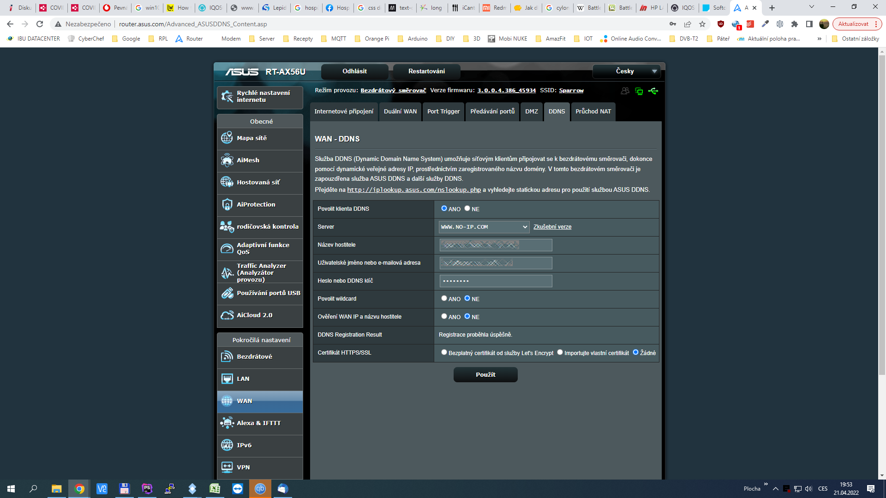Viewport: 886px width, 498px height.
Task: Click the Restartování reboot button
Action: coord(426,71)
